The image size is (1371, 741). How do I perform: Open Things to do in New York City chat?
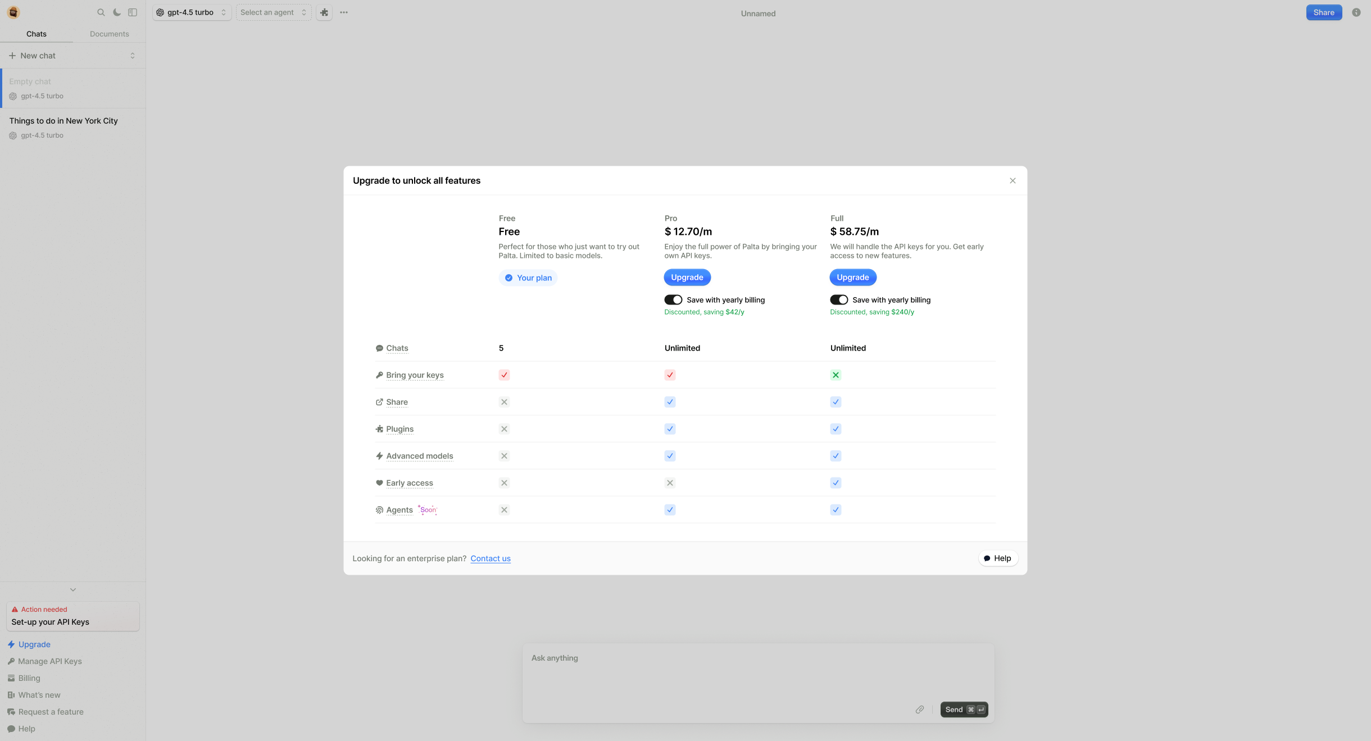[x=73, y=128]
